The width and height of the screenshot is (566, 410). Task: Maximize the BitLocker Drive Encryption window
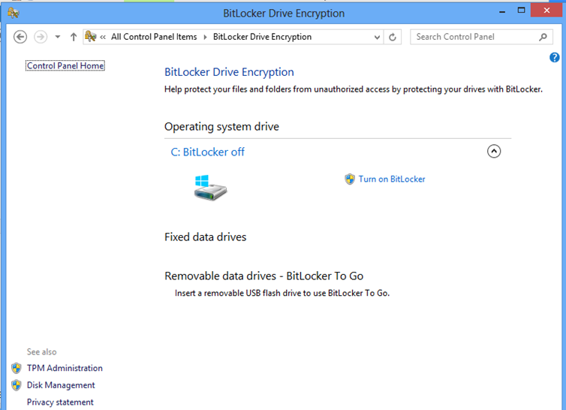coord(521,11)
